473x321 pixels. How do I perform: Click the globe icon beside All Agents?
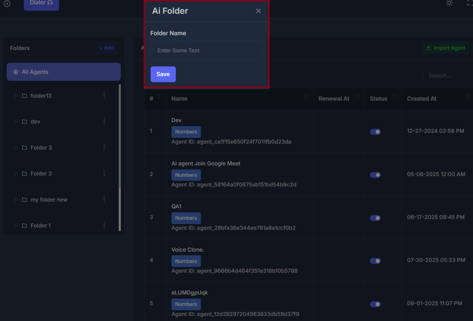15,71
